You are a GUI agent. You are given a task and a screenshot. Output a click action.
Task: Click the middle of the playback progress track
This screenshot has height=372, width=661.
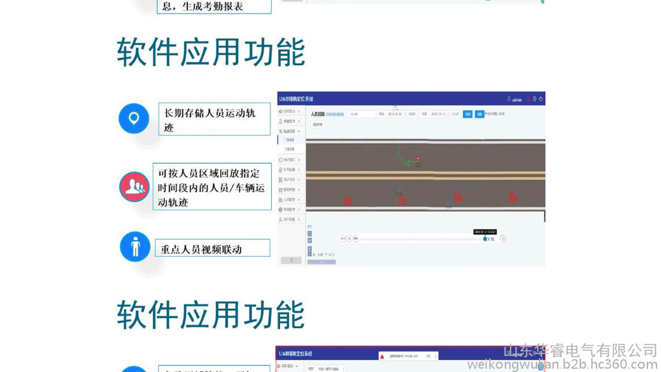click(x=422, y=239)
